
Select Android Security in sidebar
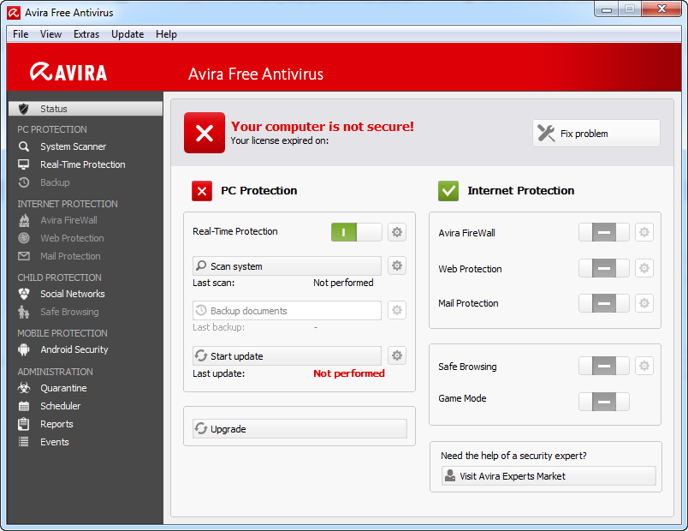click(74, 349)
